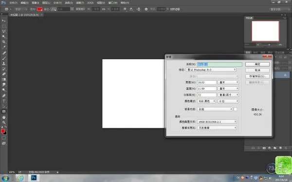Open the preset dropdown showing Photoshop default size
Screen dimensions: 292x182
[x=211, y=70]
